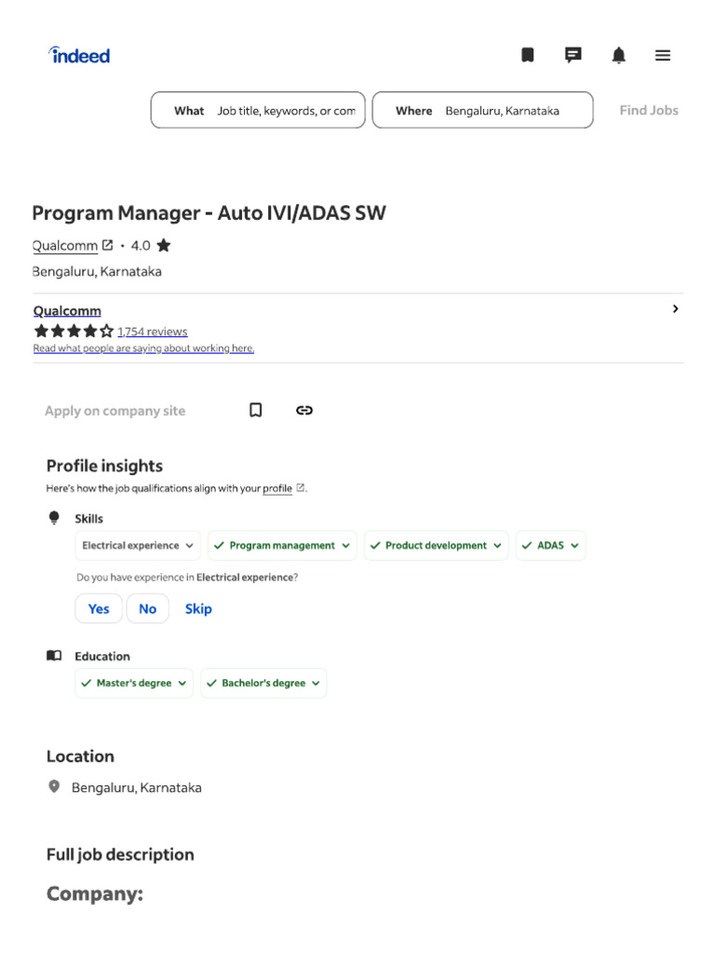Click the Skills lightbulb icon

(x=54, y=518)
